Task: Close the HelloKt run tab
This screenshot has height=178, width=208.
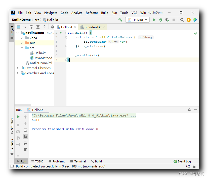Action: tap(46, 110)
